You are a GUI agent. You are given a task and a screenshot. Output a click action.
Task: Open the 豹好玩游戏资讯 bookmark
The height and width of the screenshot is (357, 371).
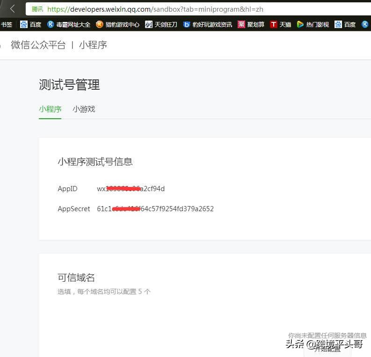[x=208, y=24]
